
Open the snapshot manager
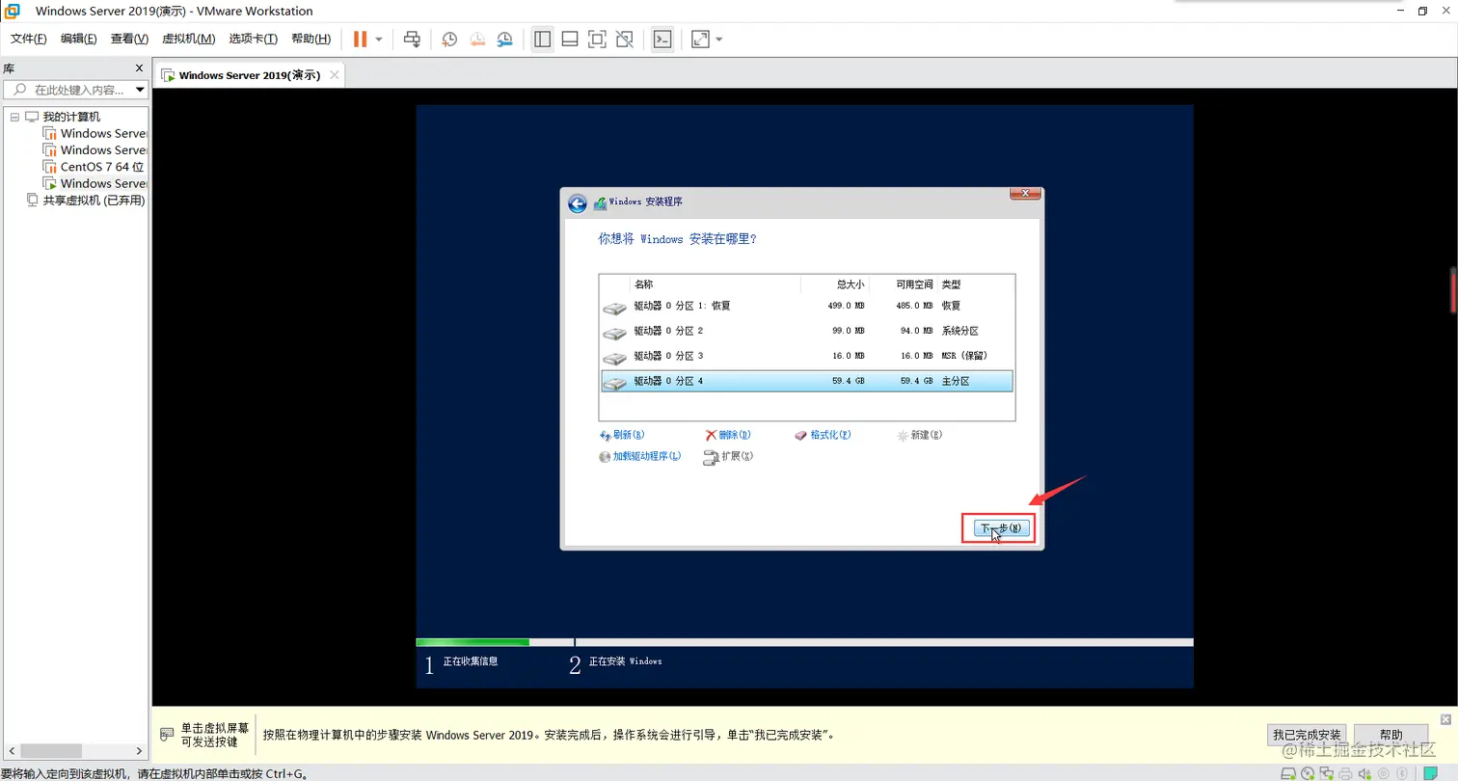click(x=504, y=39)
